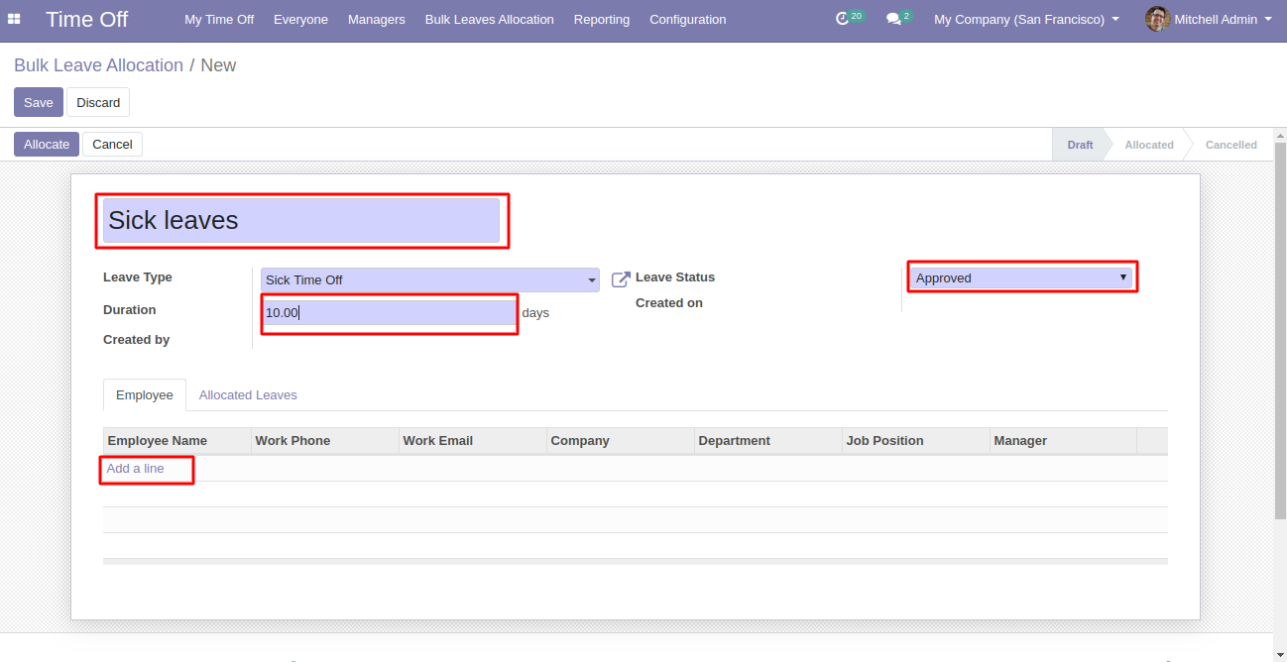This screenshot has height=662, width=1287.
Task: Sort by Manager column header
Action: [1063, 441]
